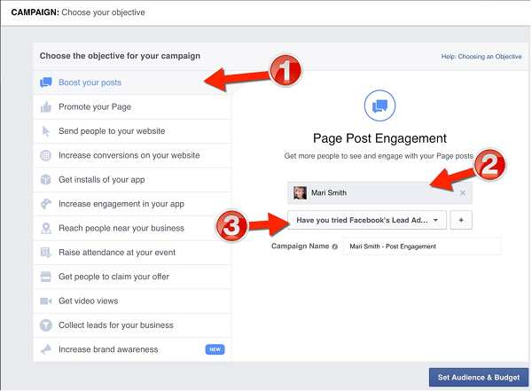Click the Choose the objective for your campaign header
Viewport: 532px width, 391px height.
(x=120, y=56)
